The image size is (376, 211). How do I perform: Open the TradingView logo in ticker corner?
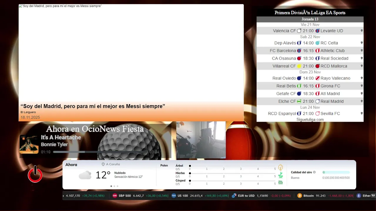point(373,196)
